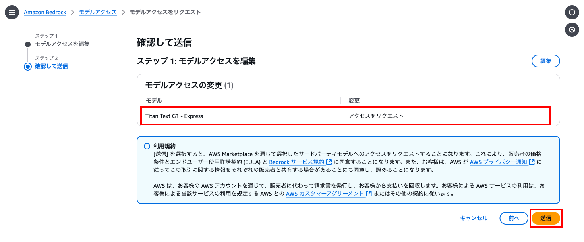This screenshot has width=584, height=242.
Task: Select ステップ 2 確認して送信 step
Action: pos(51,66)
